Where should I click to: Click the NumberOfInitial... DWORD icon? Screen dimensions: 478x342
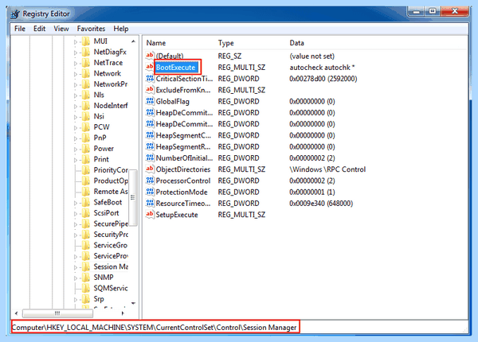(x=150, y=157)
